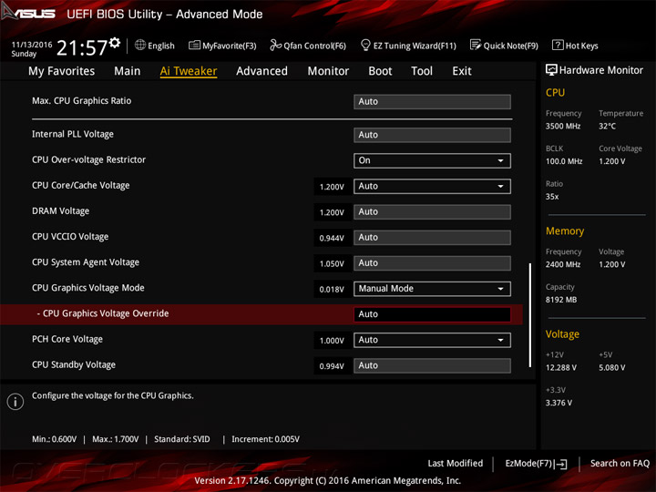656x492 pixels.
Task: Open Quick Note(F9)
Action: pyautogui.click(x=504, y=46)
